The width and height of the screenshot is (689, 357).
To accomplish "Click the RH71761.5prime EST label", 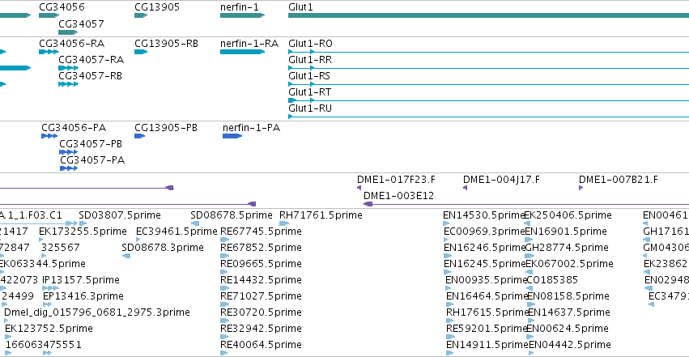I will (x=321, y=215).
